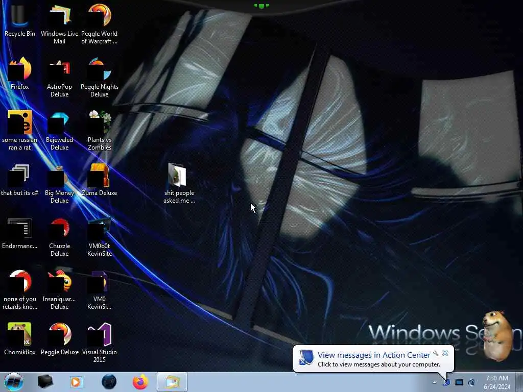Screen dimensions: 523x392
Task: Select the Peggle Deluxe shortcut
Action: [x=59, y=339]
